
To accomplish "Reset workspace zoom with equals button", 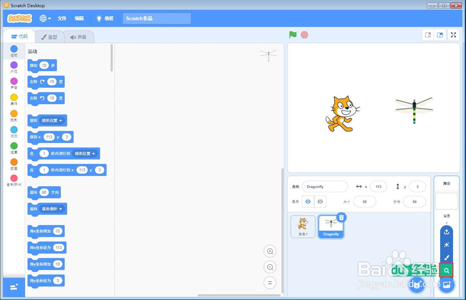I will pos(270,283).
